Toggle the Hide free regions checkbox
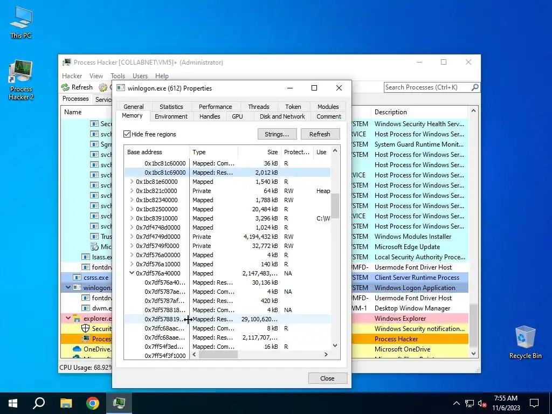Viewport: 552px width, 414px height. (x=127, y=134)
